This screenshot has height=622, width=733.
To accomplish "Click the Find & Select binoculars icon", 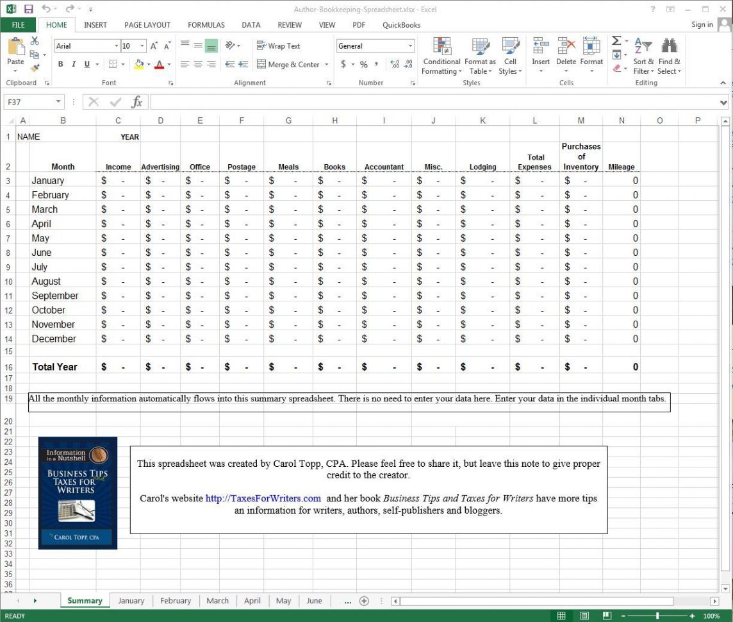I will (x=669, y=45).
